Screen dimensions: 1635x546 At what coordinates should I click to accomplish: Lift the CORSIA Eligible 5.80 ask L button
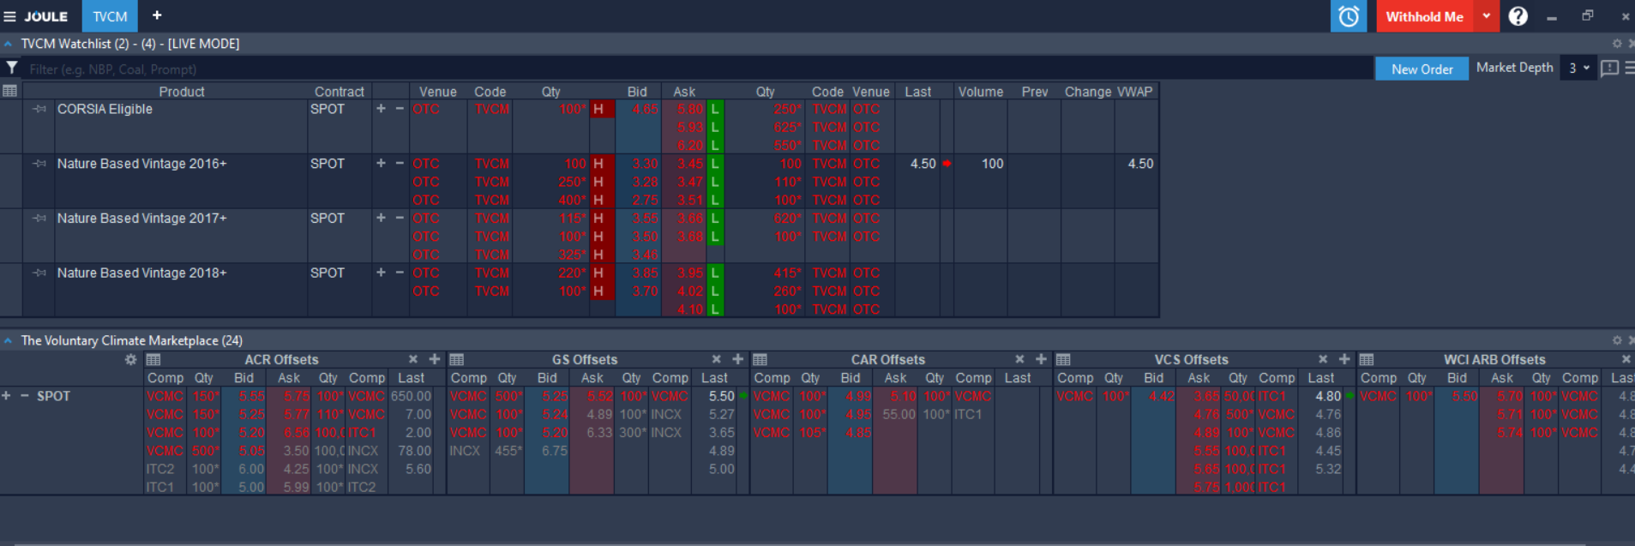(x=715, y=109)
